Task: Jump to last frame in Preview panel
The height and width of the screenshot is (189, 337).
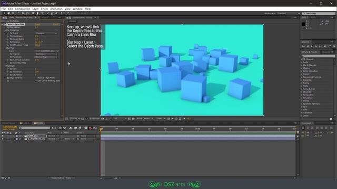Action: click(x=320, y=46)
